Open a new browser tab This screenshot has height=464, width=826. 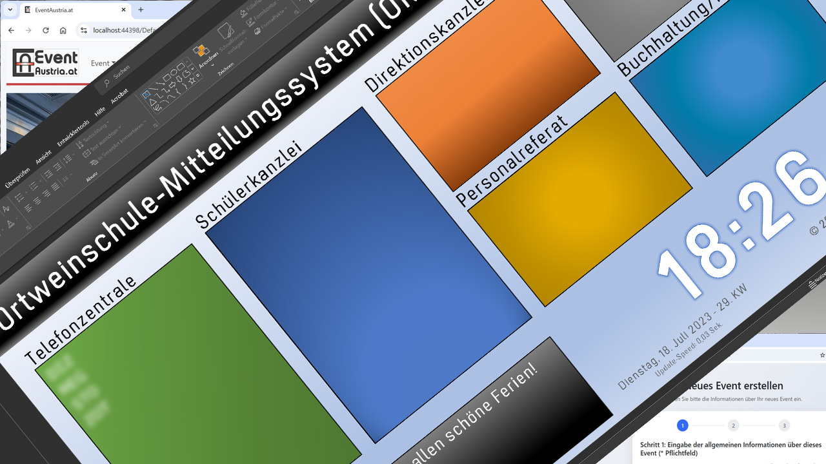pyautogui.click(x=141, y=10)
